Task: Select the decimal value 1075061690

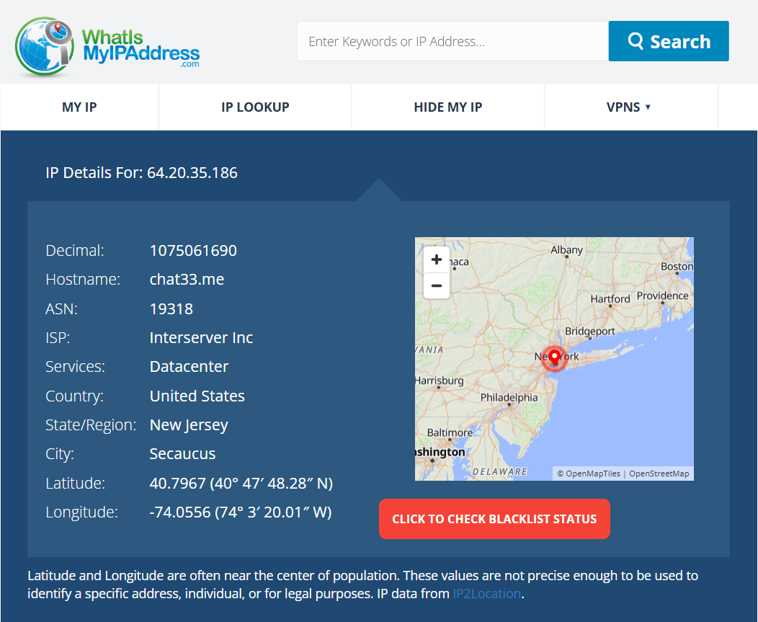Action: 193,251
